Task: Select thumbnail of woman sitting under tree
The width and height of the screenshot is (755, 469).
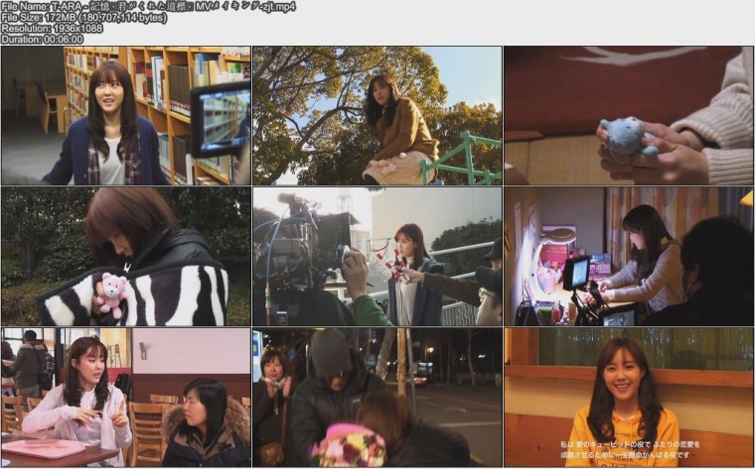Action: click(377, 116)
